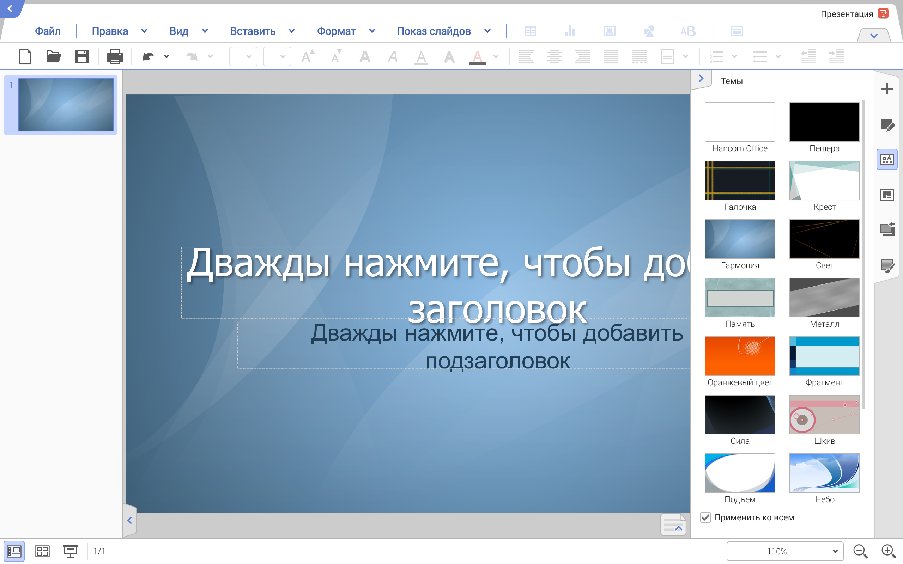The width and height of the screenshot is (903, 564).
Task: Open the Файл menu
Action: [48, 31]
